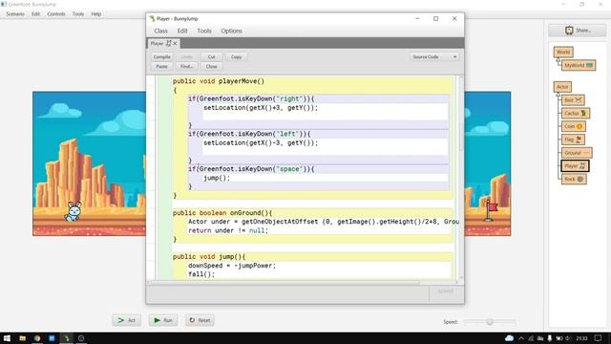The height and width of the screenshot is (344, 611).
Task: Run the scenario with the Run button
Action: (163, 320)
